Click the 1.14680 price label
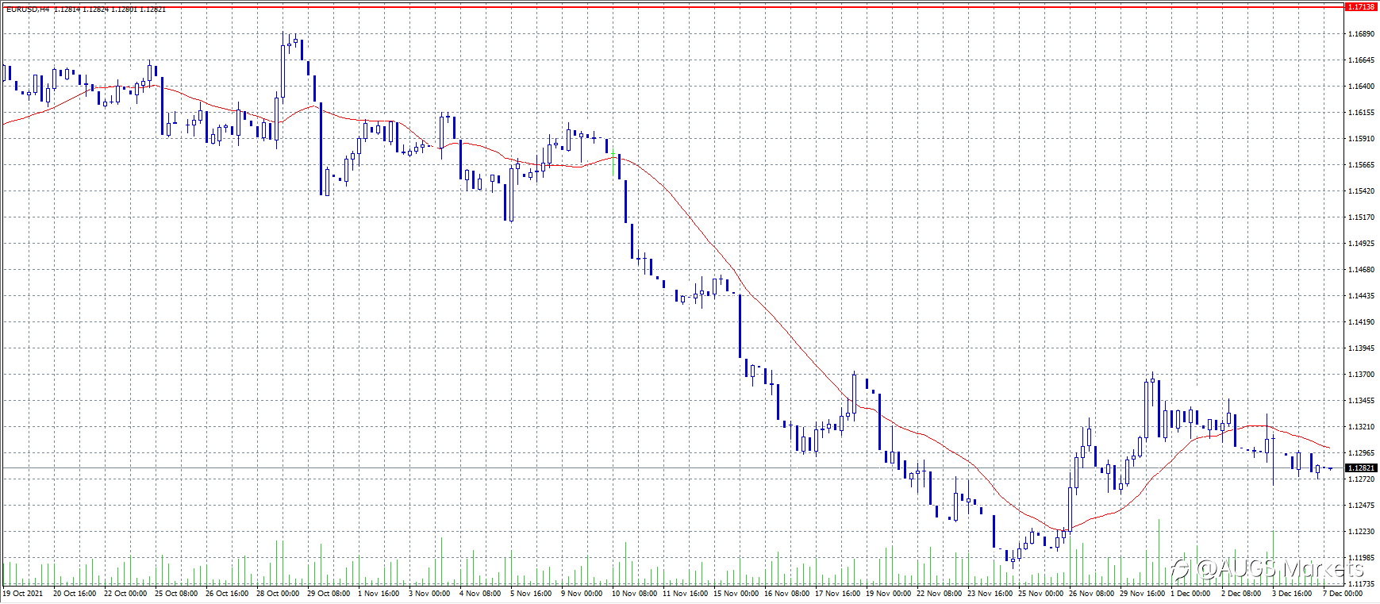This screenshot has height=604, width=1380. point(1362,270)
